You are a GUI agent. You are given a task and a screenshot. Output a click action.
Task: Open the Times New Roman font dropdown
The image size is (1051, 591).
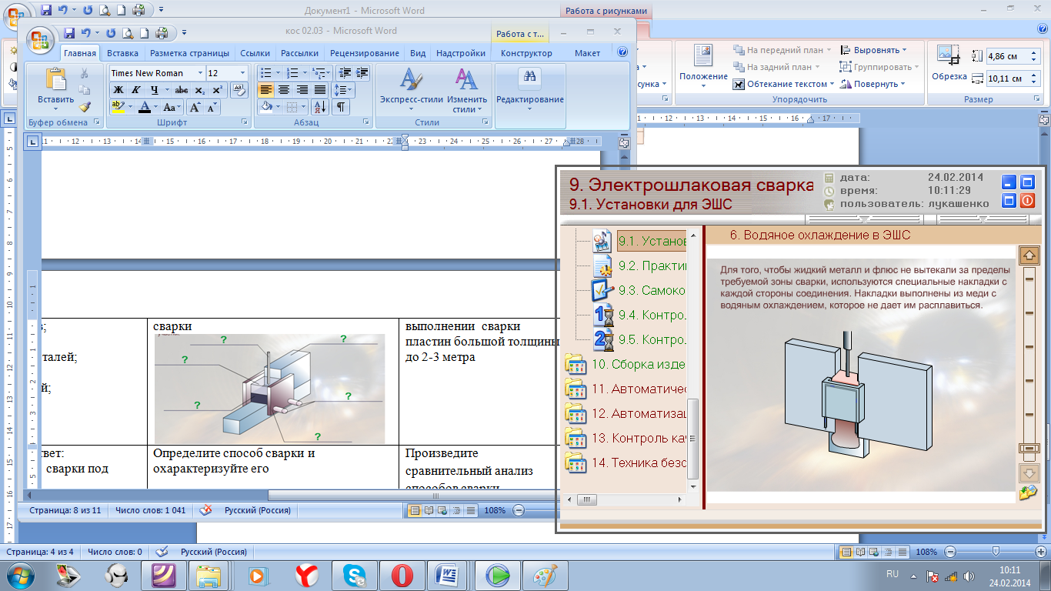(x=200, y=73)
